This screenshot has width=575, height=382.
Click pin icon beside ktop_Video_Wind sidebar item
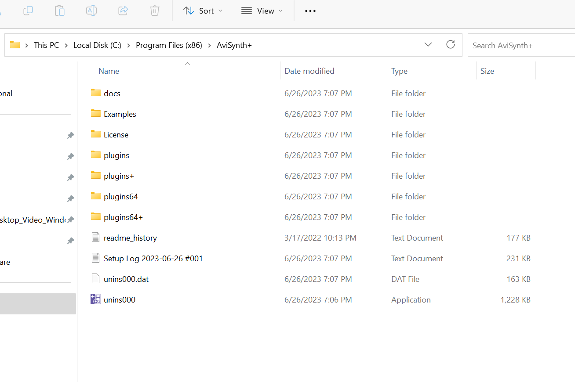70,220
